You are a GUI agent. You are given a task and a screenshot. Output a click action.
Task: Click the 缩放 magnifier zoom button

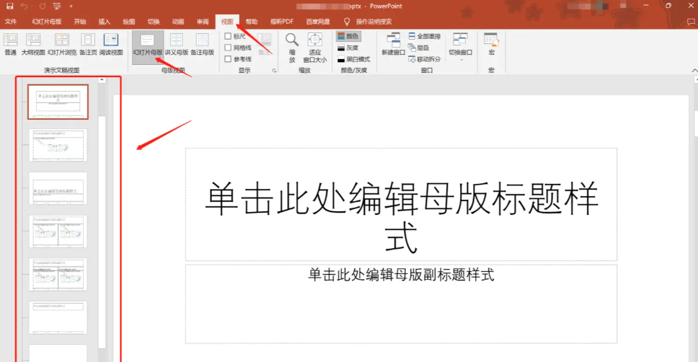(x=292, y=48)
